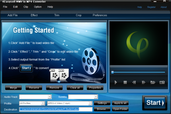Open the Help menu
The image size is (171, 114).
(50, 7)
